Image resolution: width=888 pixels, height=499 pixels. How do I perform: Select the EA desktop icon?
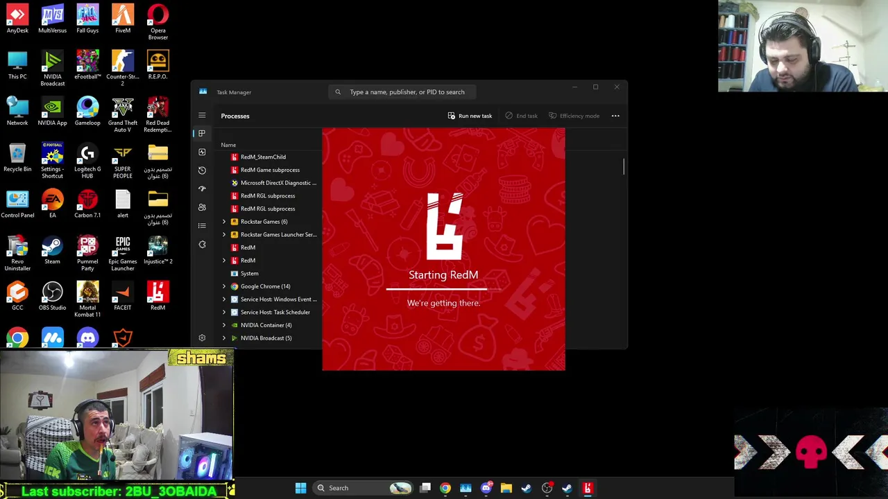tap(53, 204)
